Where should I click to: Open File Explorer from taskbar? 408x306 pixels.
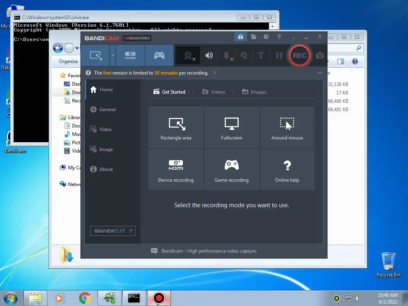pos(35,298)
